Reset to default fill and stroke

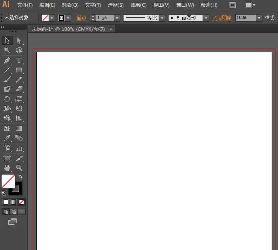point(4,193)
